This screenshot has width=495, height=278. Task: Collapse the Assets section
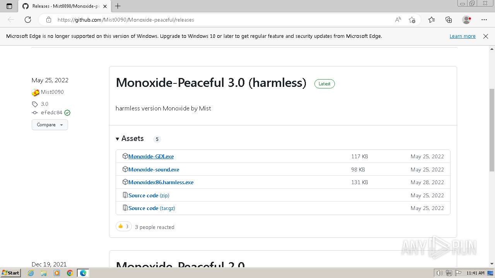(130, 139)
